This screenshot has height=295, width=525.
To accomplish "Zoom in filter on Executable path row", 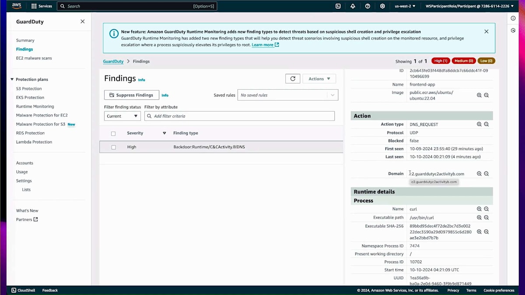I will [479, 217].
